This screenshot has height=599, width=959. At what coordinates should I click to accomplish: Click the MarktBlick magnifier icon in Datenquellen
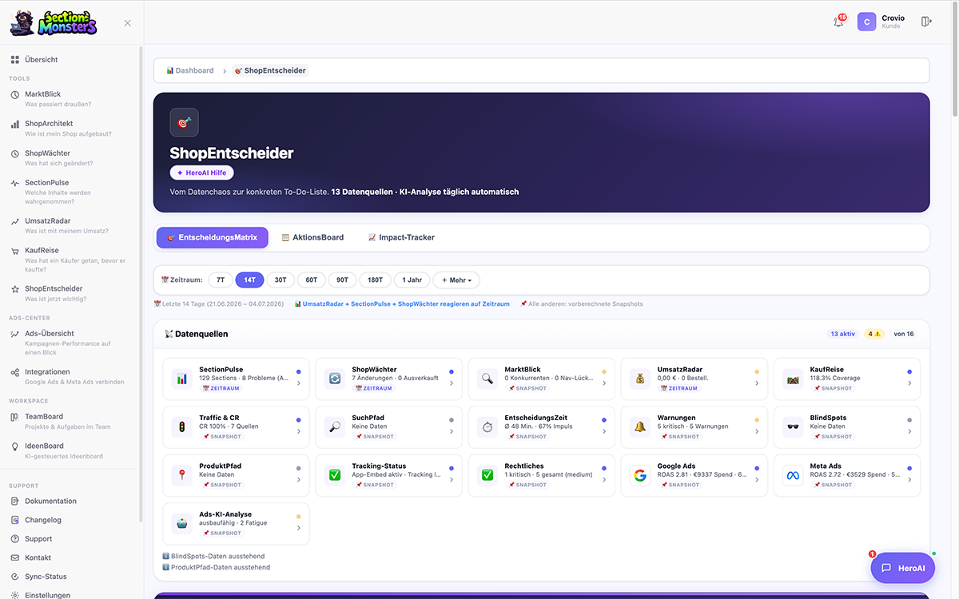pos(487,379)
